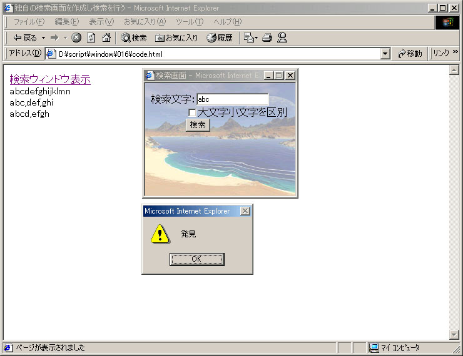Click the IE icon in the status bar

click(x=8, y=348)
